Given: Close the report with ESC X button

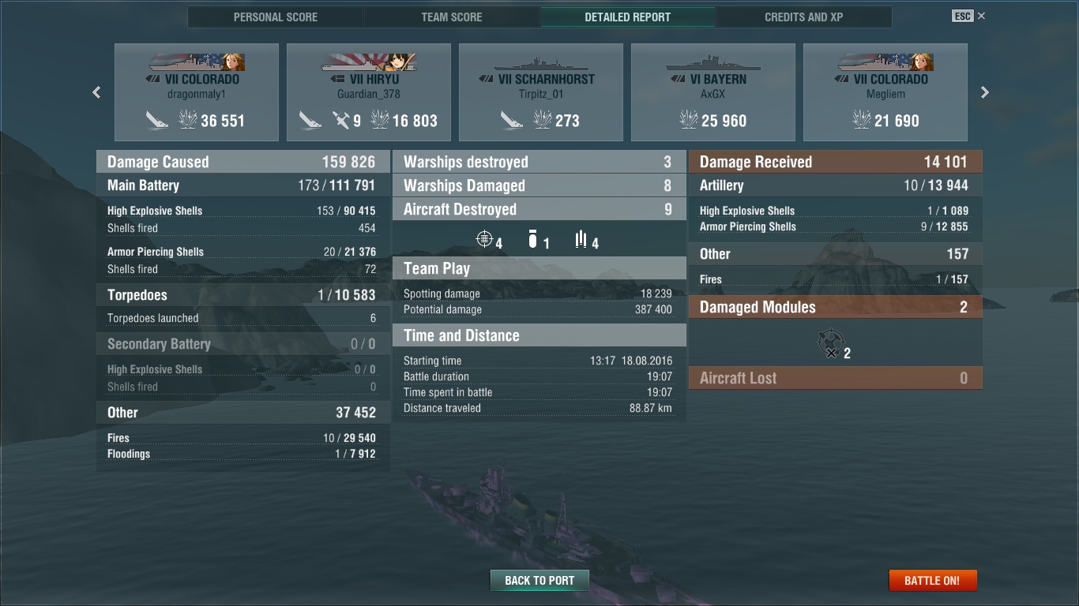Looking at the screenshot, I should pyautogui.click(x=969, y=16).
